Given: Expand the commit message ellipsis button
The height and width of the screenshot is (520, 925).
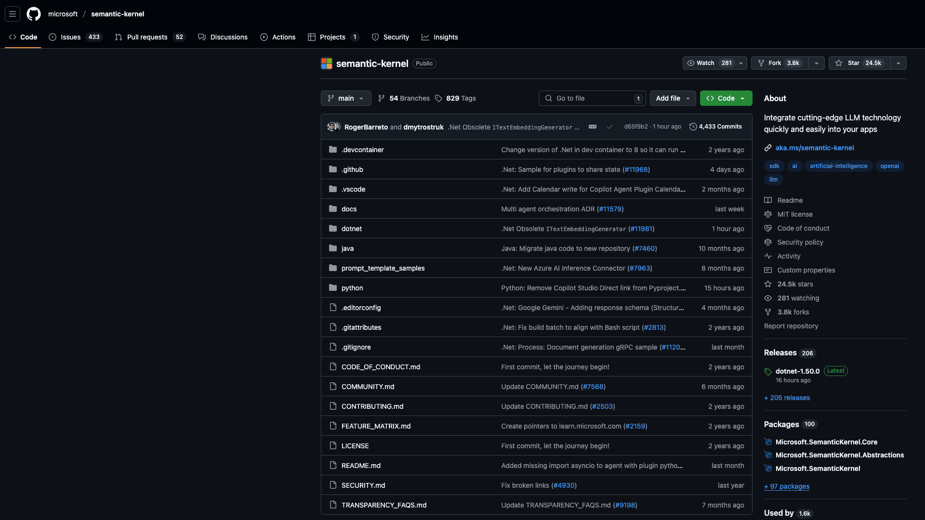Looking at the screenshot, I should pos(593,127).
